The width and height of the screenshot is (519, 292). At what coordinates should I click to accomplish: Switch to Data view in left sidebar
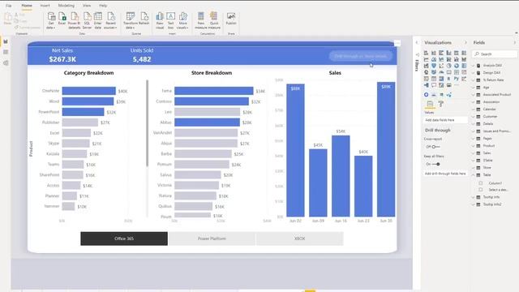pos(6,52)
